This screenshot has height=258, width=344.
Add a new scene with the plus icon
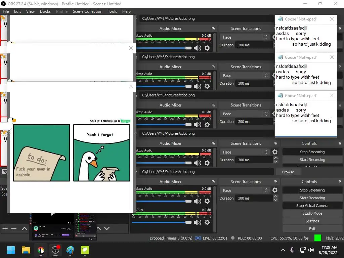pos(5,228)
